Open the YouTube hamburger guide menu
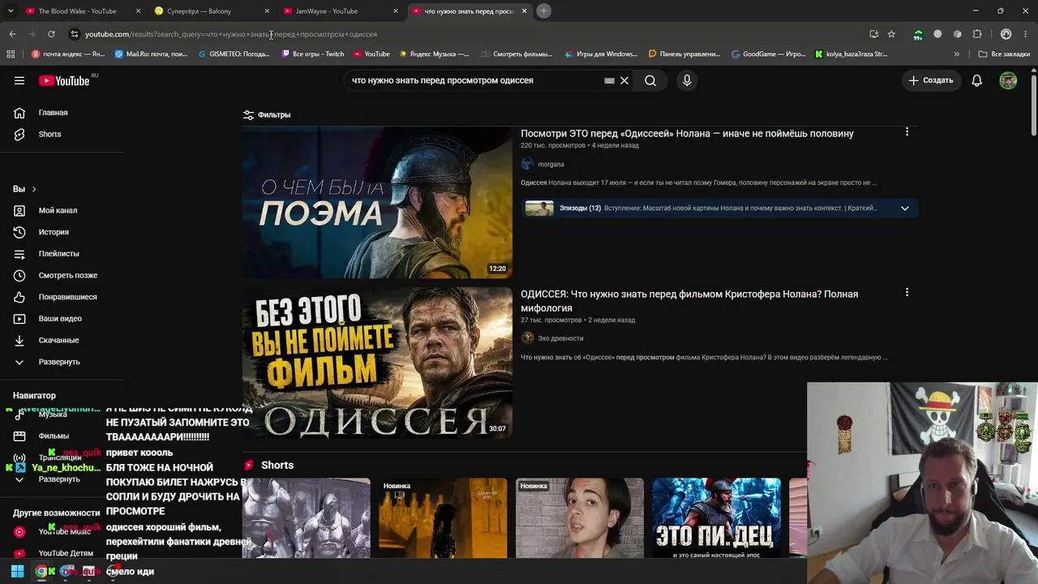Viewport: 1038px width, 584px height. pyautogui.click(x=19, y=80)
